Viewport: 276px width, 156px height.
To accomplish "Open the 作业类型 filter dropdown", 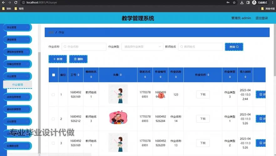I will point(142,47).
